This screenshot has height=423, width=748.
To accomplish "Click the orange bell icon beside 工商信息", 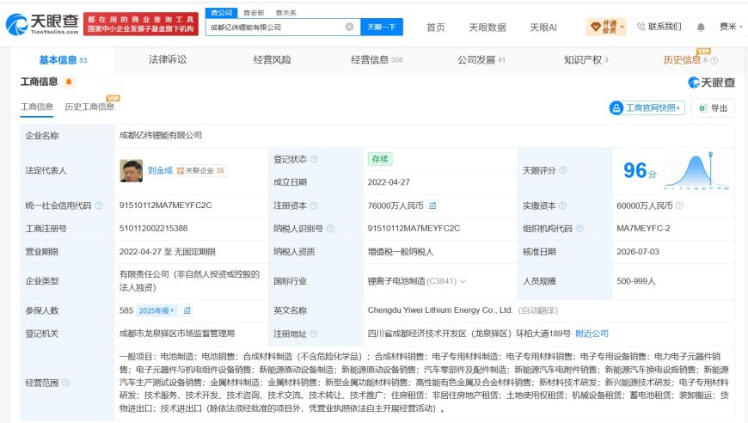I will (x=69, y=82).
